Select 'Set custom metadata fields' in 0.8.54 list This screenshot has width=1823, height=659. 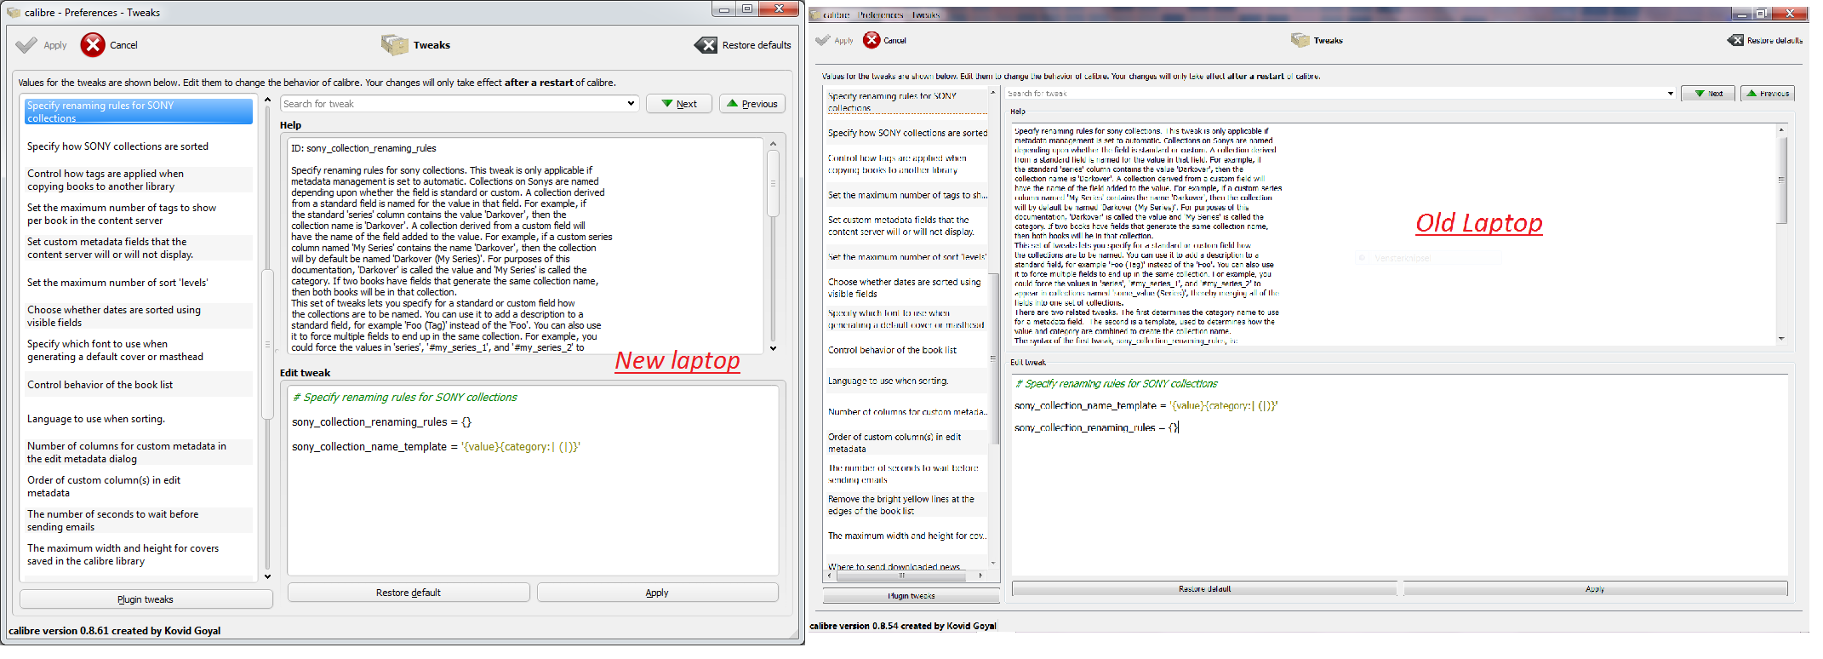(907, 226)
